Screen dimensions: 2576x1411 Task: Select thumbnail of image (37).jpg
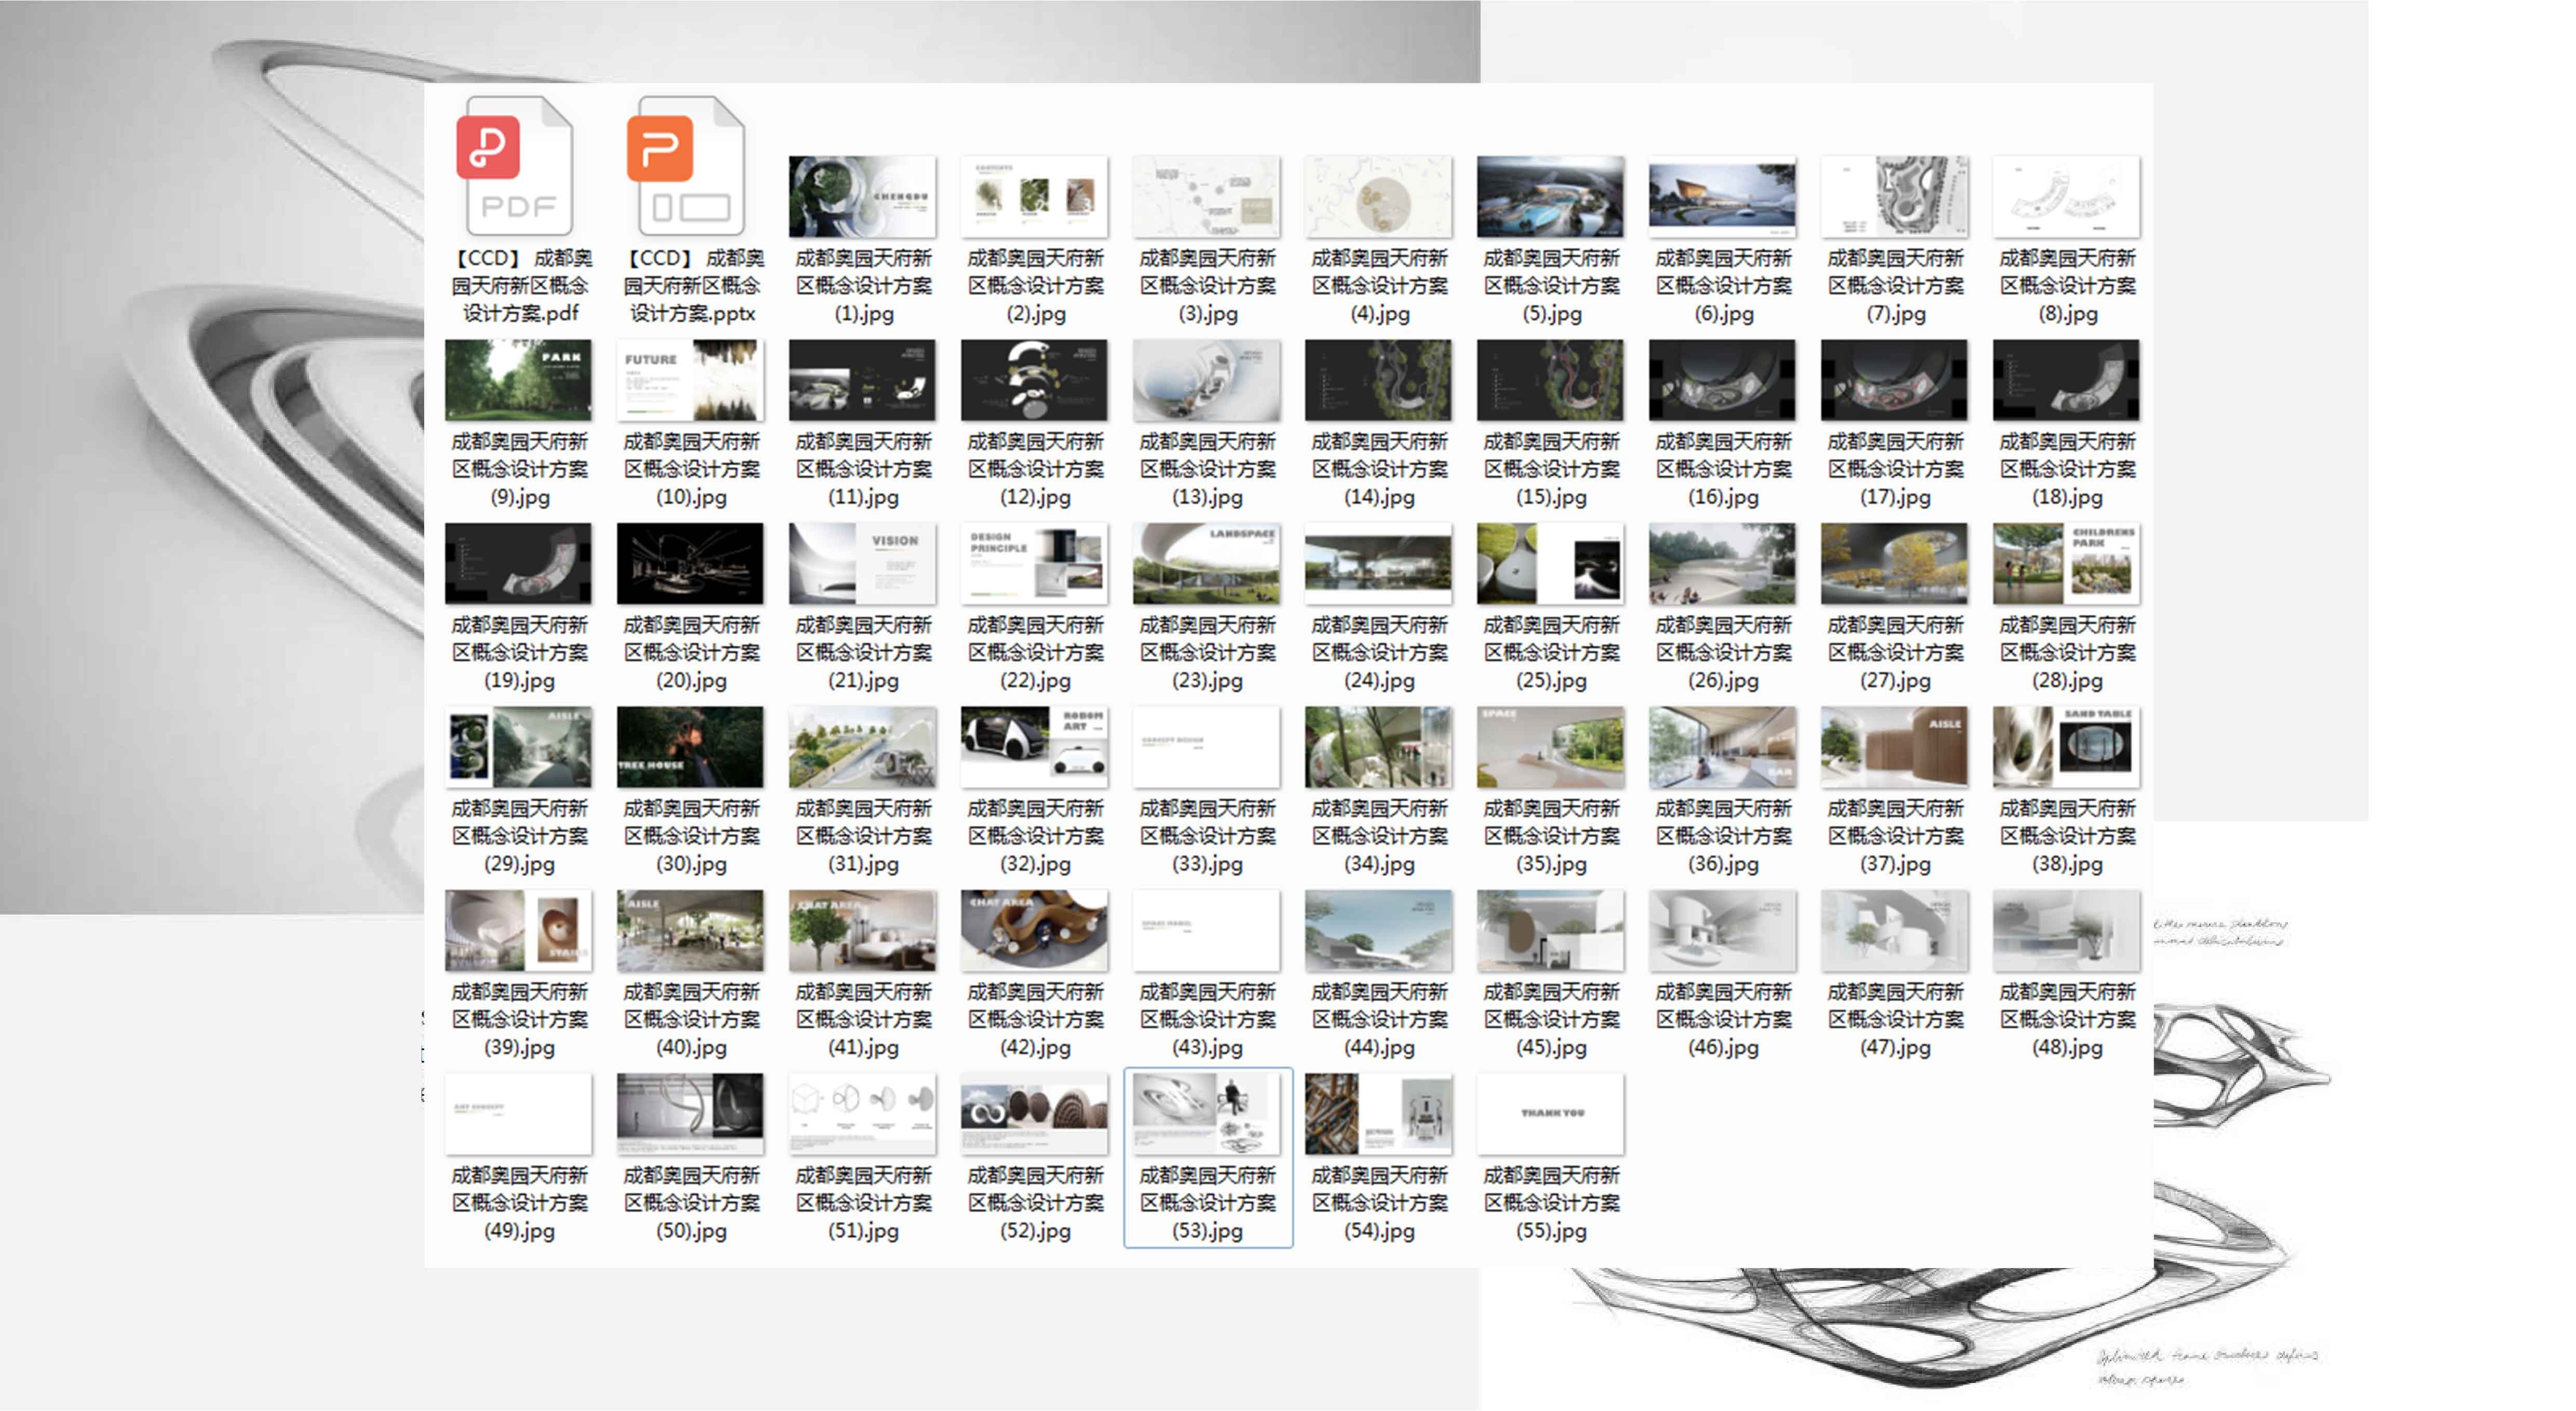[x=1894, y=747]
